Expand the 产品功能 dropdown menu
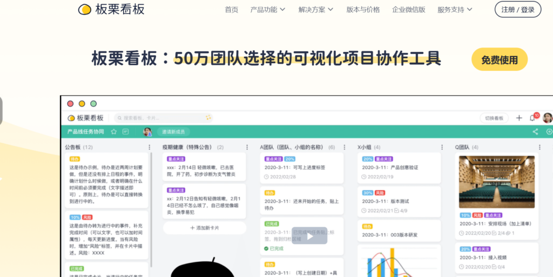Screen dimensions: 553x277 [268, 9]
